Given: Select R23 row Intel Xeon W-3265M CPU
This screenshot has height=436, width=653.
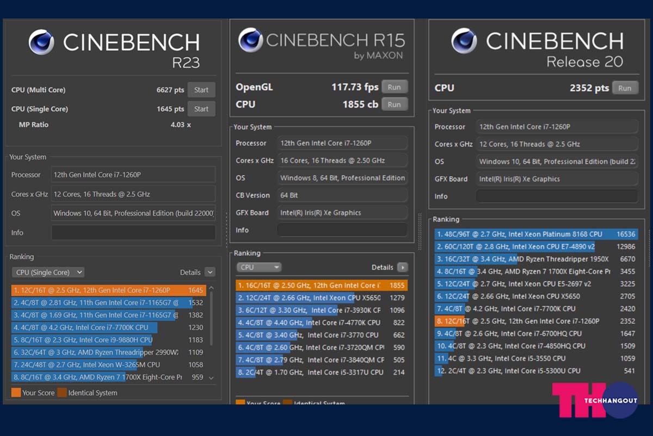Looking at the screenshot, I should [108, 365].
